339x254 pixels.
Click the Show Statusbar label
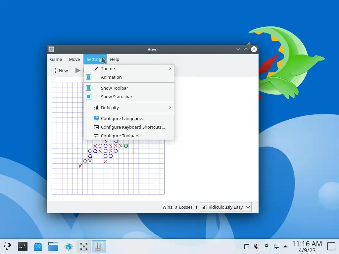(117, 97)
